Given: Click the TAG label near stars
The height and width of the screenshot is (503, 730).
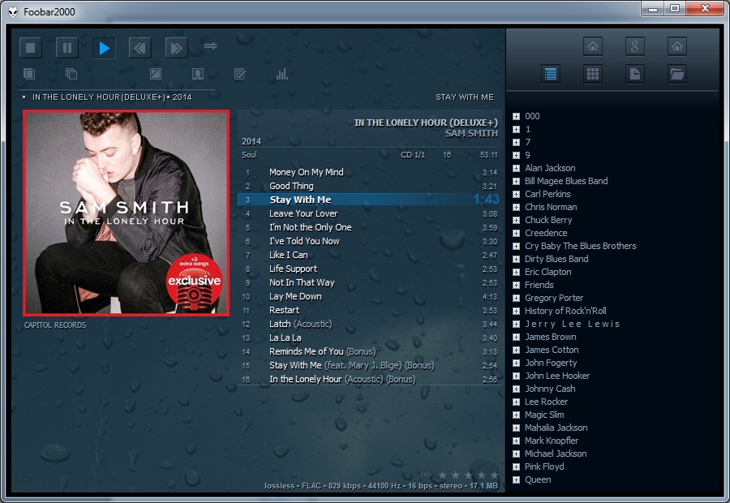Looking at the screenshot, I should [x=426, y=475].
